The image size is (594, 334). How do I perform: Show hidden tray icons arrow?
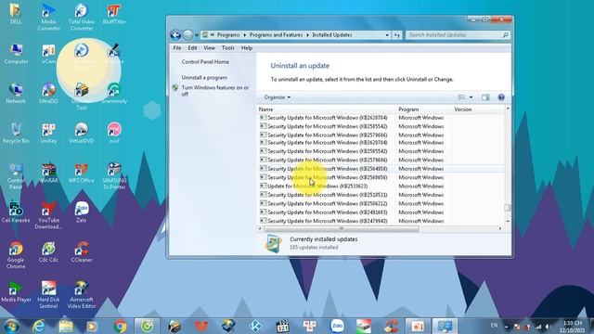(x=507, y=327)
